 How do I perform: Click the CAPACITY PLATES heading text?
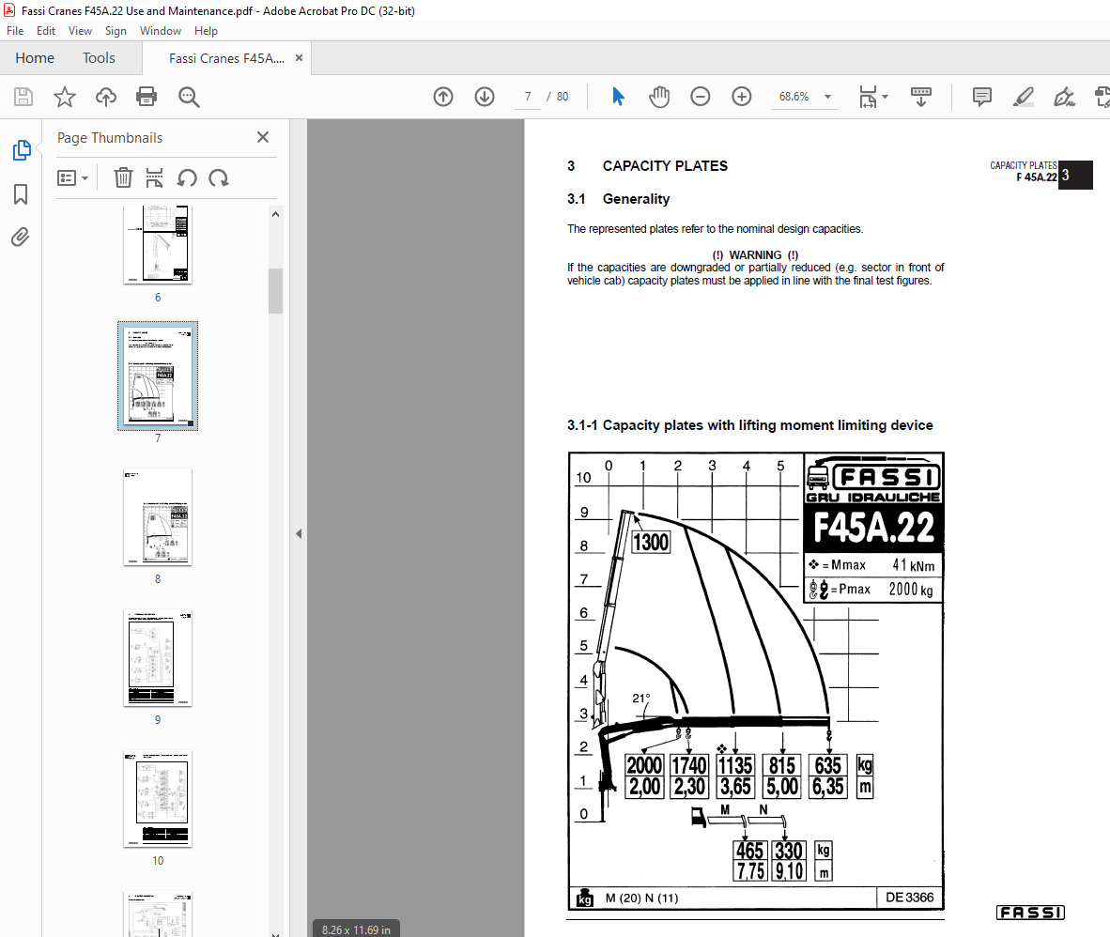665,165
